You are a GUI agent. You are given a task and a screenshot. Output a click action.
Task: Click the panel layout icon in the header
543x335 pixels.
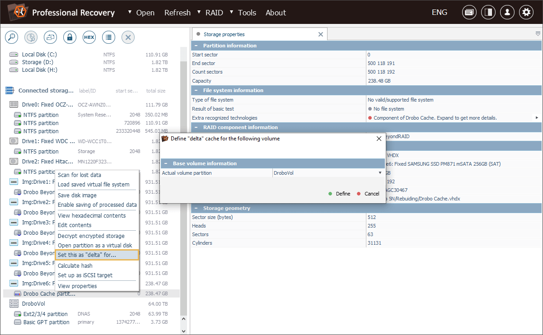point(488,13)
